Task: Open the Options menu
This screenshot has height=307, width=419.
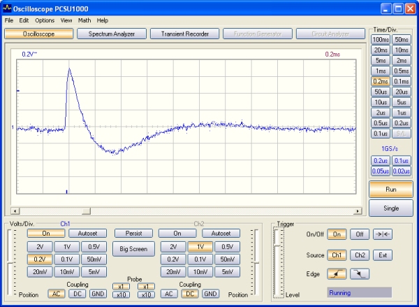Action: pyautogui.click(x=45, y=20)
